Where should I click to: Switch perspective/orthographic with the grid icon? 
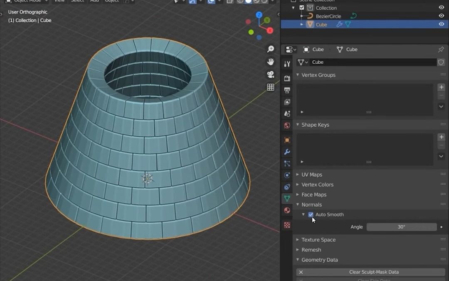pyautogui.click(x=270, y=87)
